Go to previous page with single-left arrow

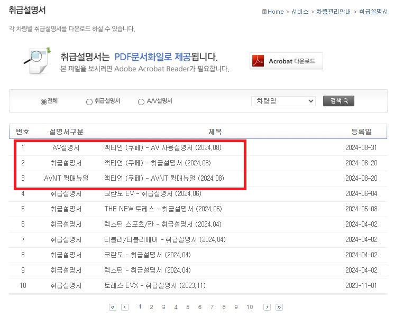pyautogui.click(x=125, y=307)
